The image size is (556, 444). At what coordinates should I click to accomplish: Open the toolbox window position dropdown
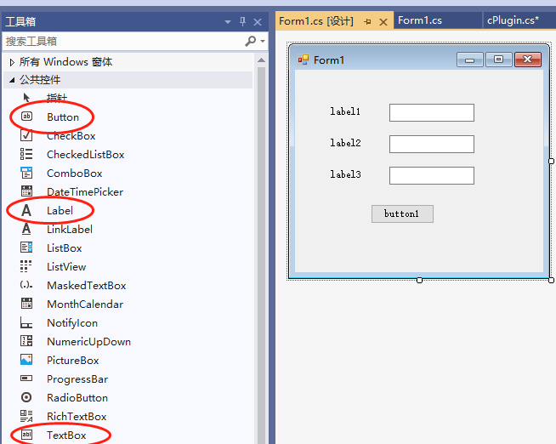[228, 22]
